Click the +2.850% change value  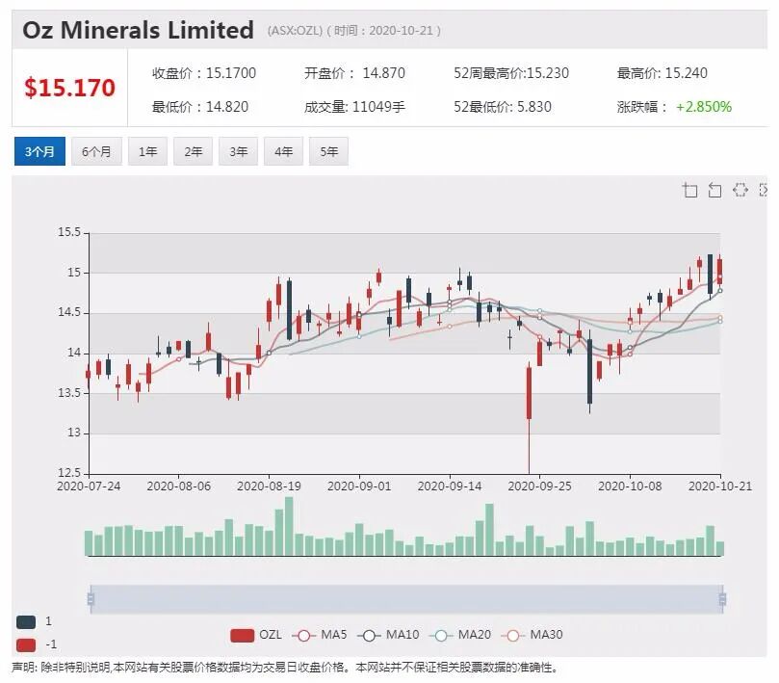pyautogui.click(x=704, y=107)
